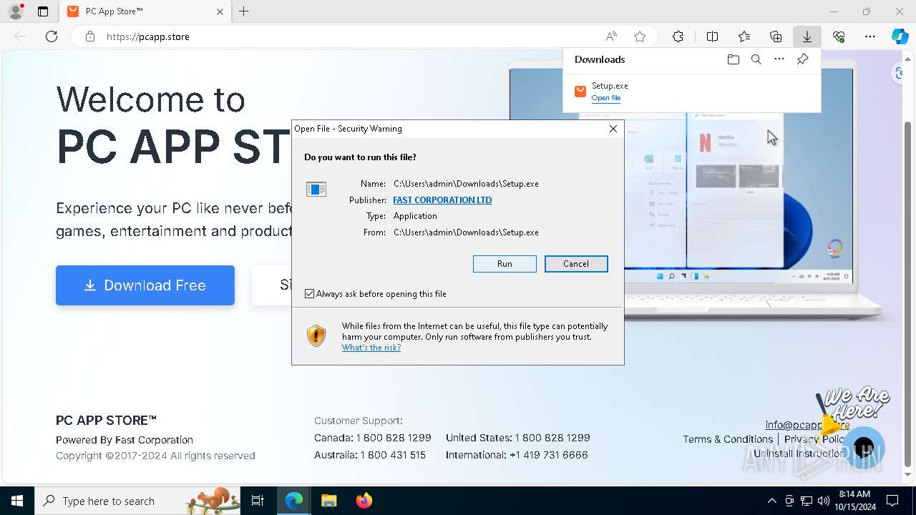Image resolution: width=916 pixels, height=515 pixels.
Task: Toggle split screen icon
Action: tap(712, 36)
